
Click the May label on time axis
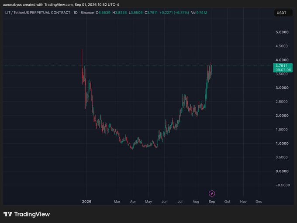[148, 202]
